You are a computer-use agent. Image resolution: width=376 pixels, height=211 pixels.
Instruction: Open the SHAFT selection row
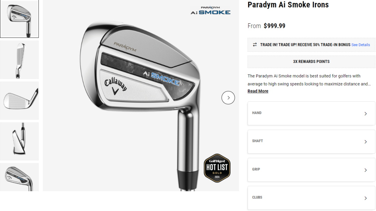tap(311, 141)
